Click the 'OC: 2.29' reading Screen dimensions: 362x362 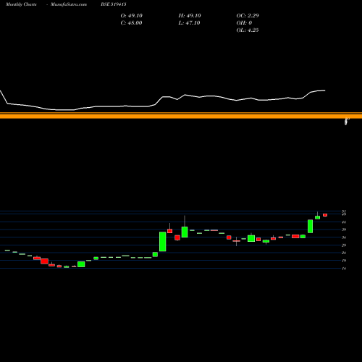pyautogui.click(x=248, y=16)
